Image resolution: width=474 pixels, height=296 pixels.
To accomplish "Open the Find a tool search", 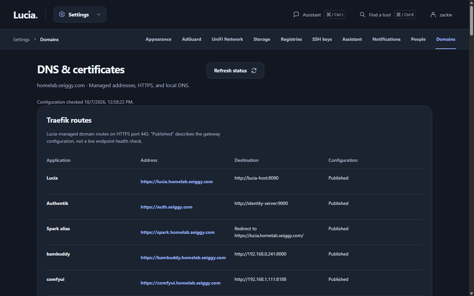I will pyautogui.click(x=387, y=14).
